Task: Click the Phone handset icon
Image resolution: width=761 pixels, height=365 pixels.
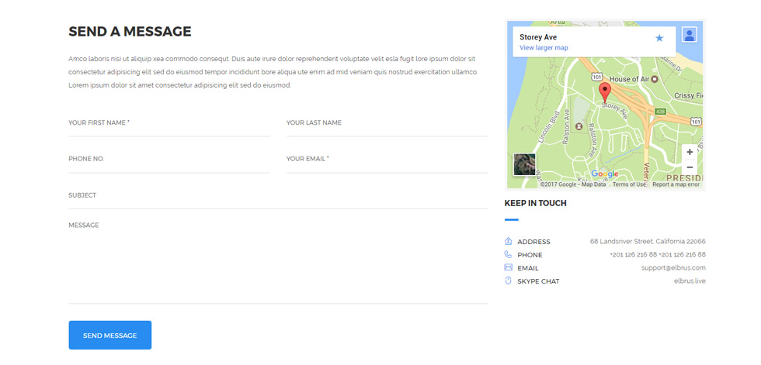Action: tap(508, 254)
